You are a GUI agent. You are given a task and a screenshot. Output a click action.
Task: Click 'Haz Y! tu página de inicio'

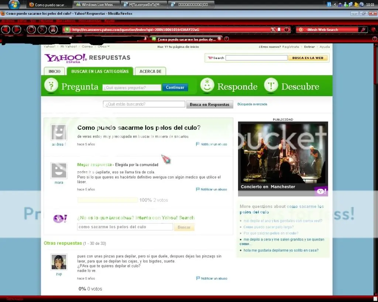click(x=178, y=47)
